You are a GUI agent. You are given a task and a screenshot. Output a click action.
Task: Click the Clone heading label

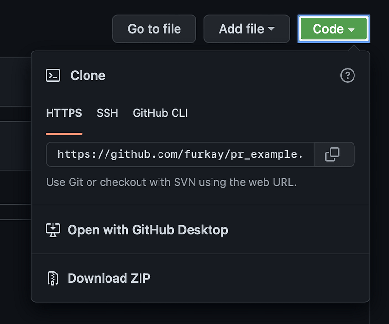[x=88, y=76]
